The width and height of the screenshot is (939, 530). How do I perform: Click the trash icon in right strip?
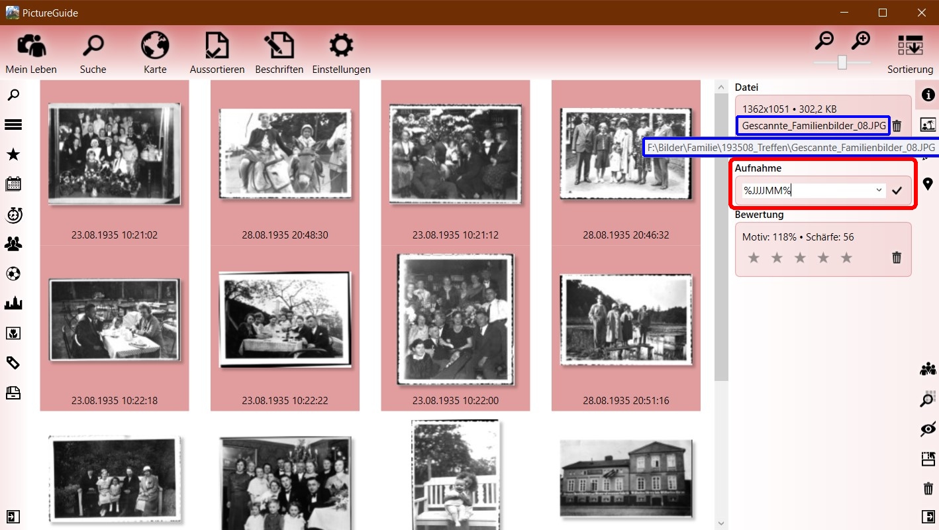click(928, 488)
